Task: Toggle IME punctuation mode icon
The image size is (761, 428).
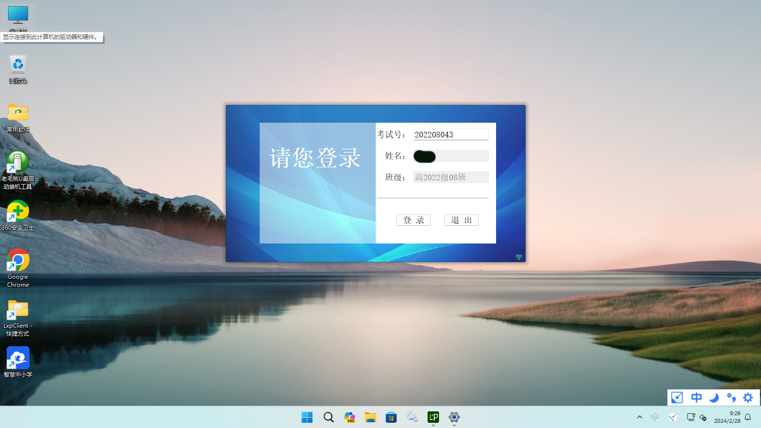Action: [731, 398]
